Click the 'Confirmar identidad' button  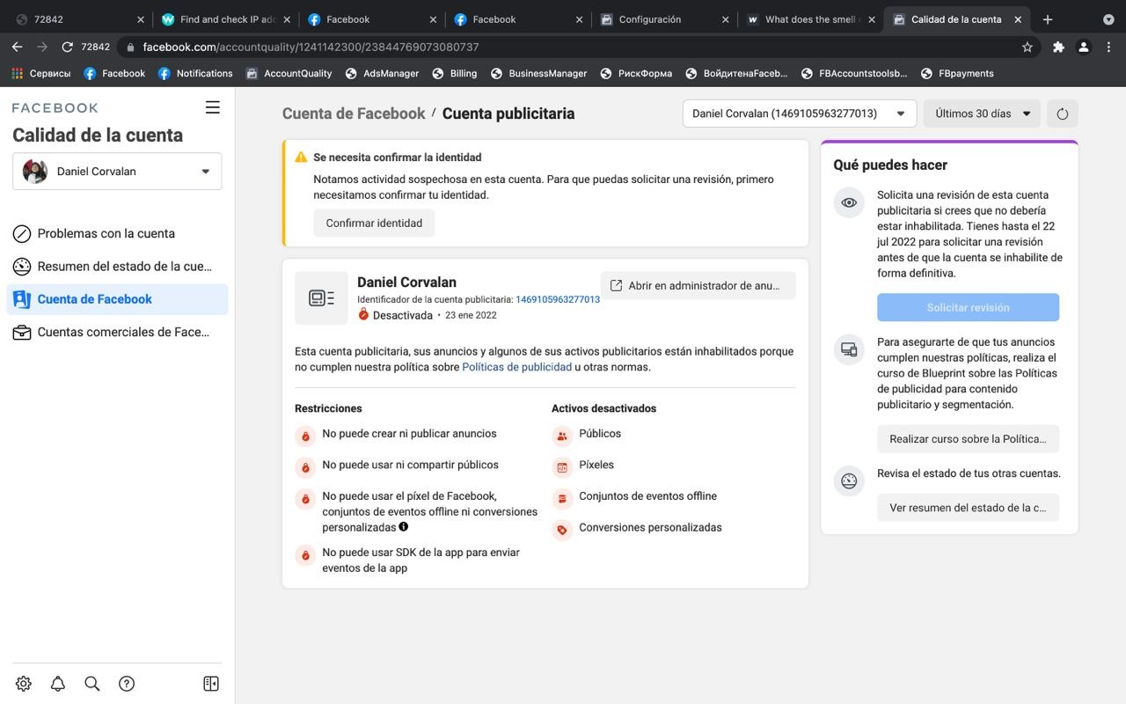(374, 223)
